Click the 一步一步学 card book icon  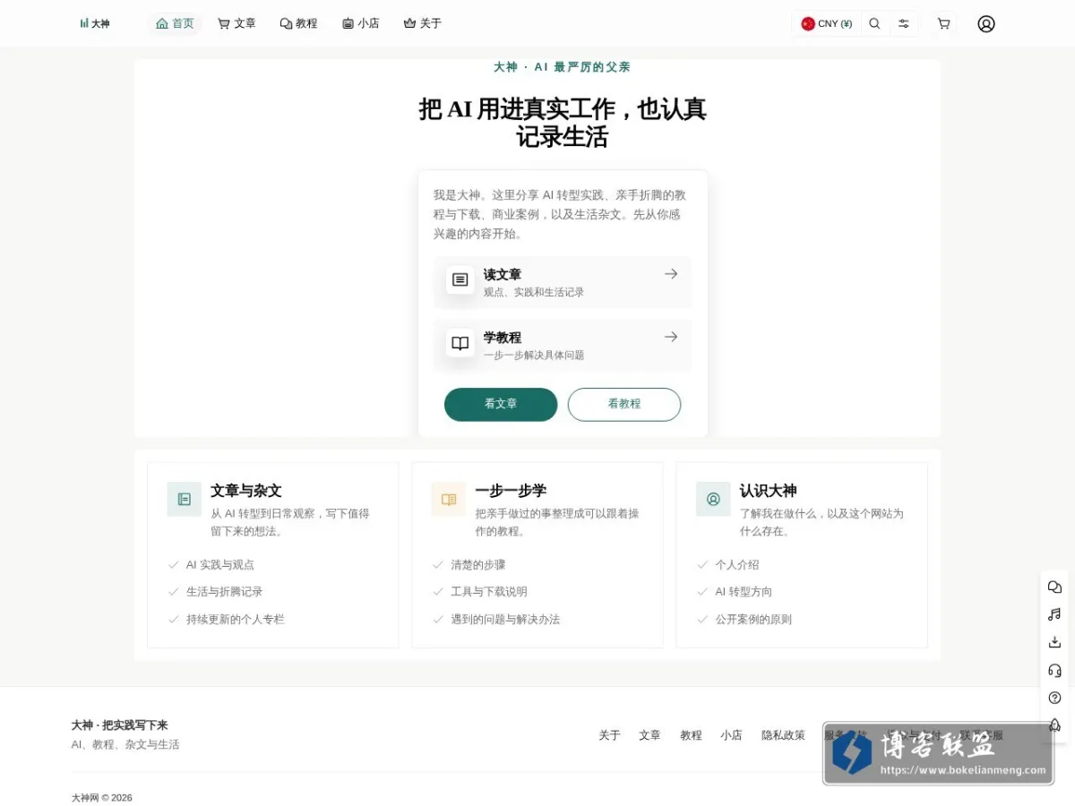(x=449, y=499)
